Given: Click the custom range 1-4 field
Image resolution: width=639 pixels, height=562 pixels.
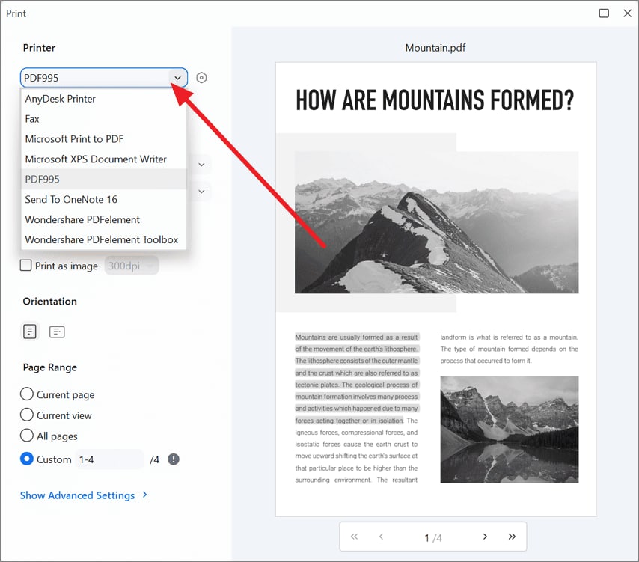Looking at the screenshot, I should [x=109, y=459].
